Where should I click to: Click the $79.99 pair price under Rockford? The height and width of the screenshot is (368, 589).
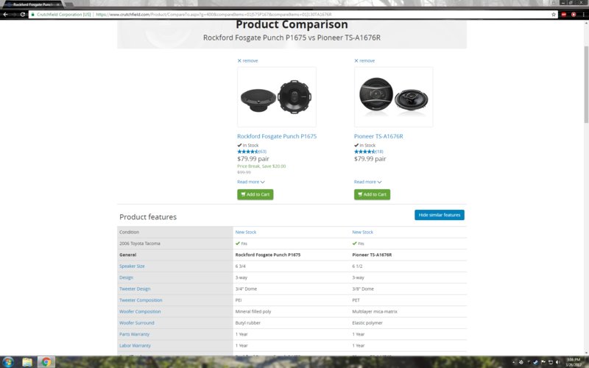[x=253, y=159]
